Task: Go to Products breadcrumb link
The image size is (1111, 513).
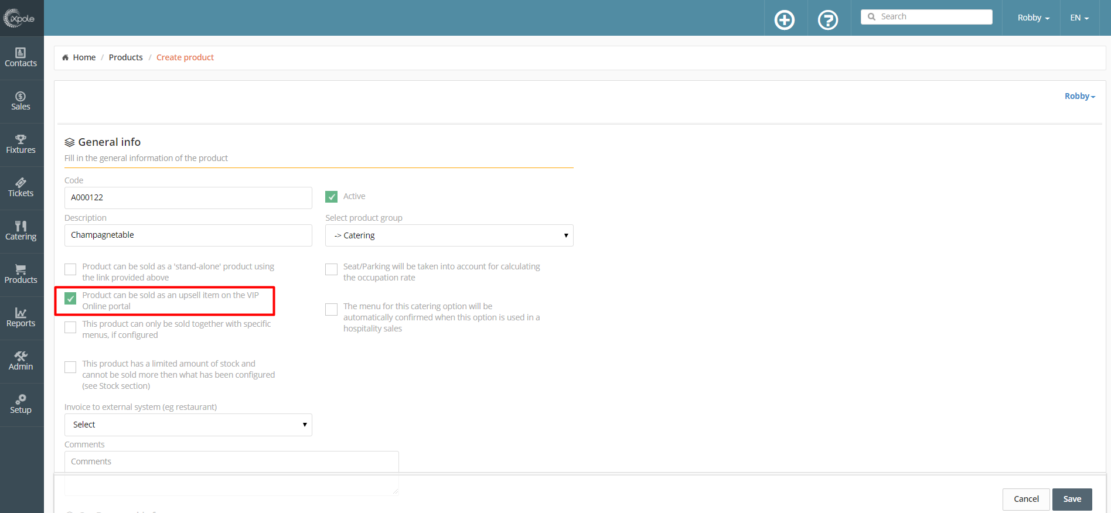Action: 126,57
